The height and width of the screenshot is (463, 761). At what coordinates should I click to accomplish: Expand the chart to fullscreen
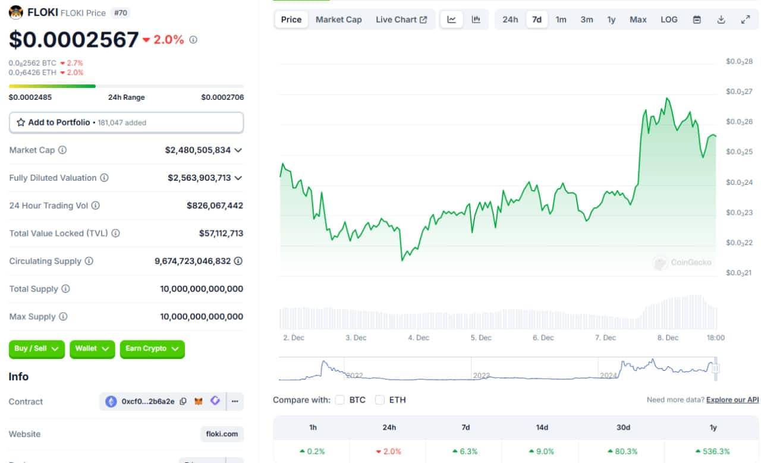[746, 20]
